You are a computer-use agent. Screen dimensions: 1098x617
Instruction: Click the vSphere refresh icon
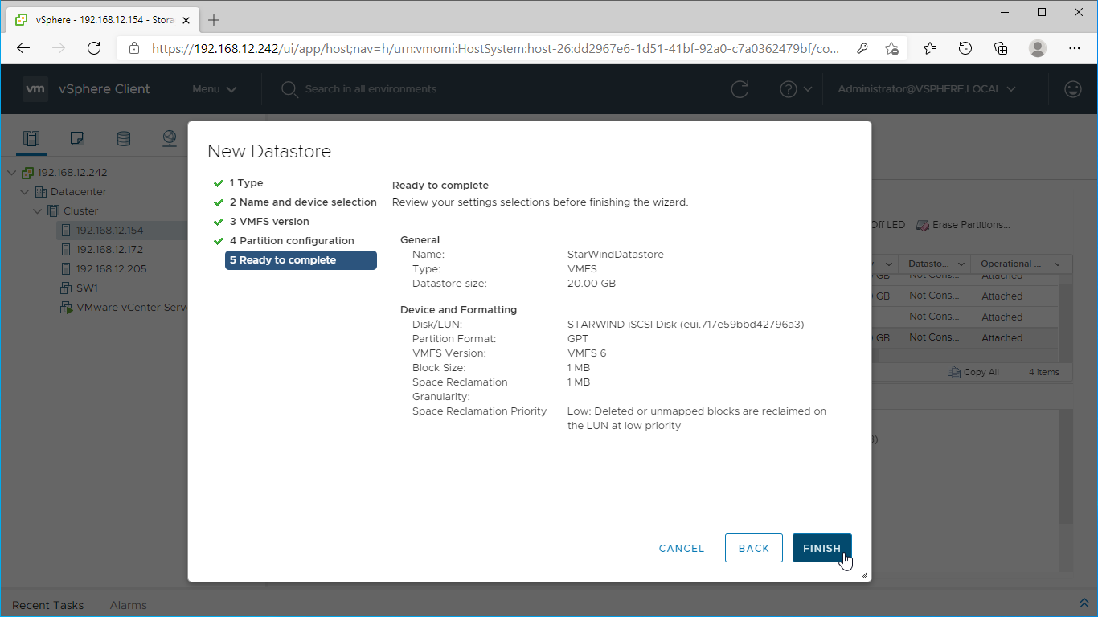pos(740,89)
